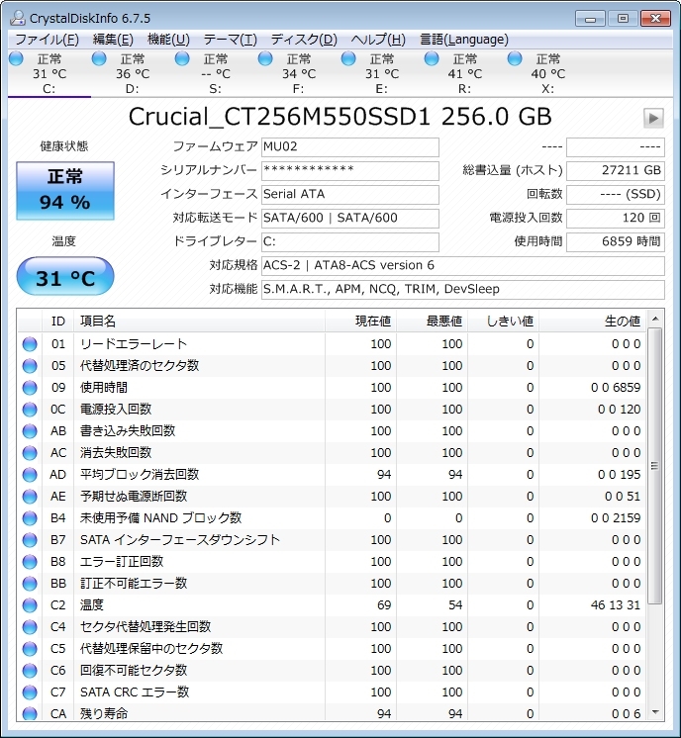The height and width of the screenshot is (738, 681).
Task: Click the ACS-2 standard field
Action: (x=463, y=266)
